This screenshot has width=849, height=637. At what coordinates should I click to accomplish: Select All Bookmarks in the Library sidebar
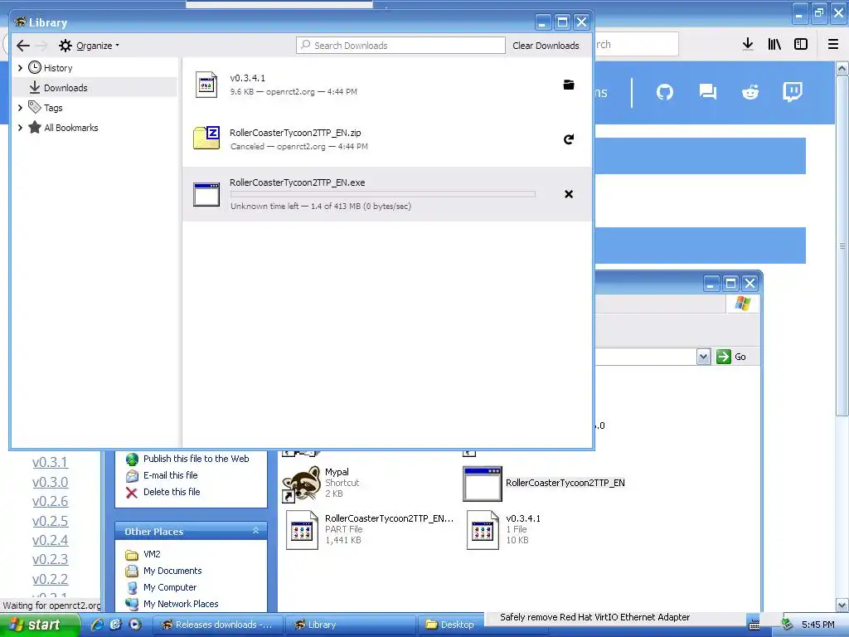(x=71, y=128)
